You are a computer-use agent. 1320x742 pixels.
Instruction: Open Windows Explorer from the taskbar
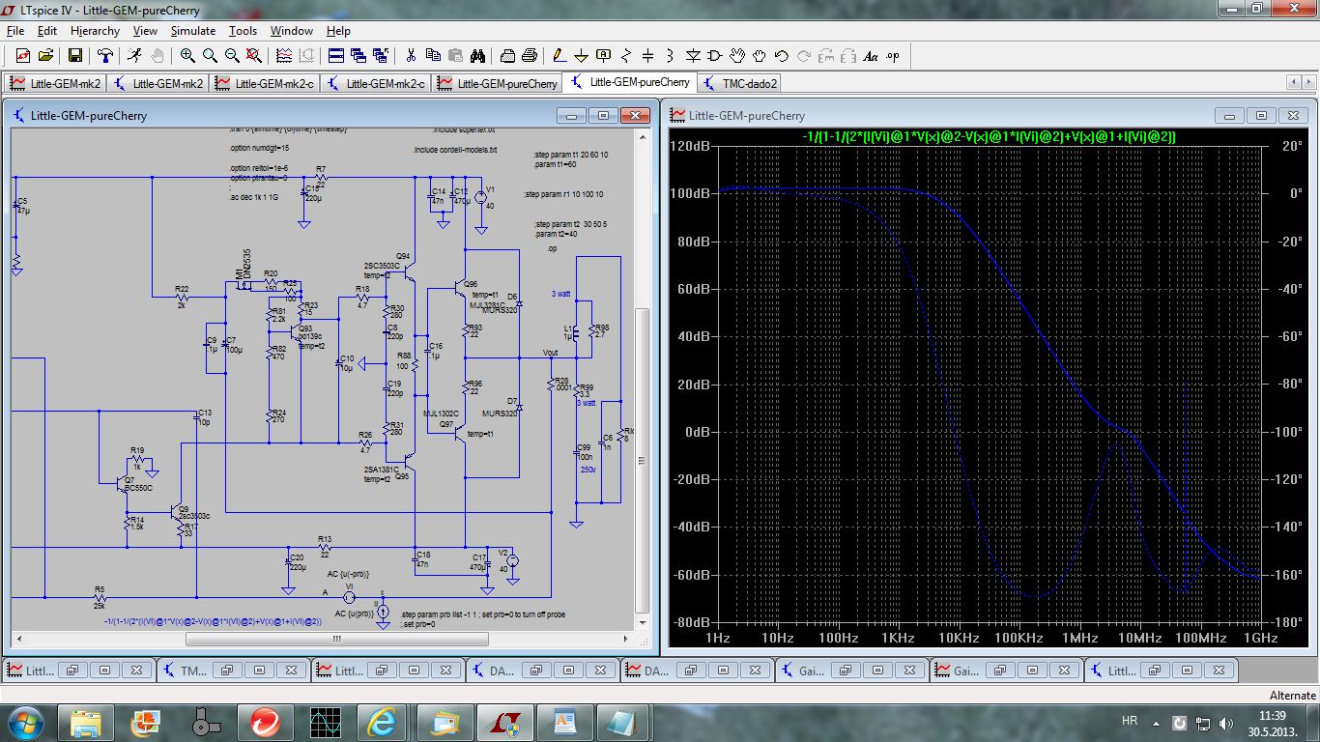[87, 722]
